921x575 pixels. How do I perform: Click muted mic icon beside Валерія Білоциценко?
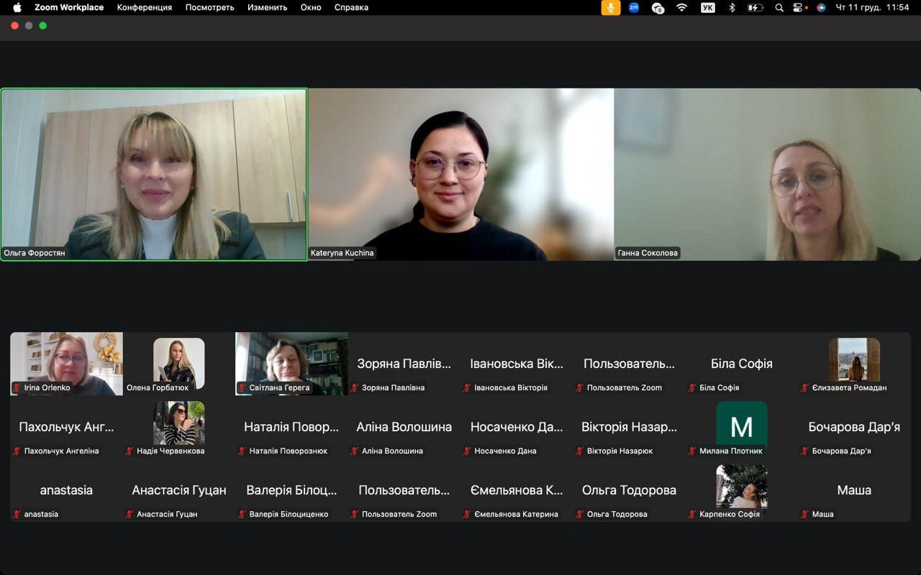click(x=242, y=515)
